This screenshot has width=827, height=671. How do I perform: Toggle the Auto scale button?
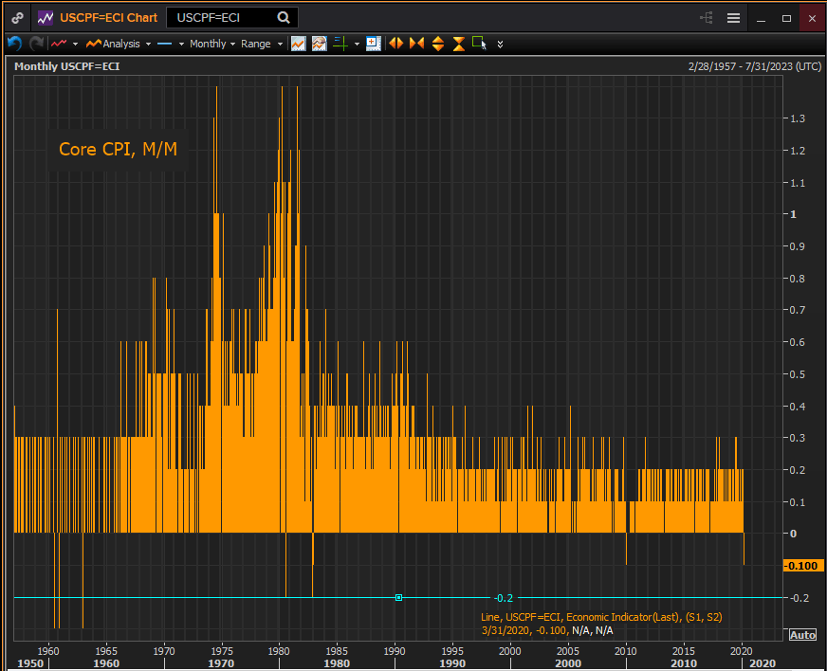point(801,635)
